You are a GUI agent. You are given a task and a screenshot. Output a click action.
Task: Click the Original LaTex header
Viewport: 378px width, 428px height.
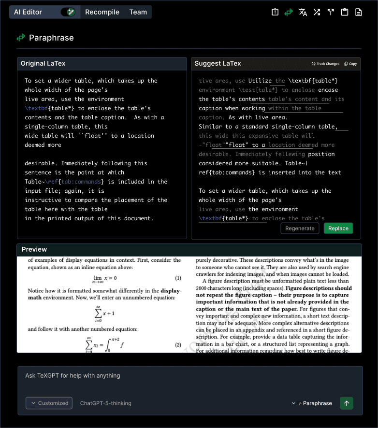point(102,63)
